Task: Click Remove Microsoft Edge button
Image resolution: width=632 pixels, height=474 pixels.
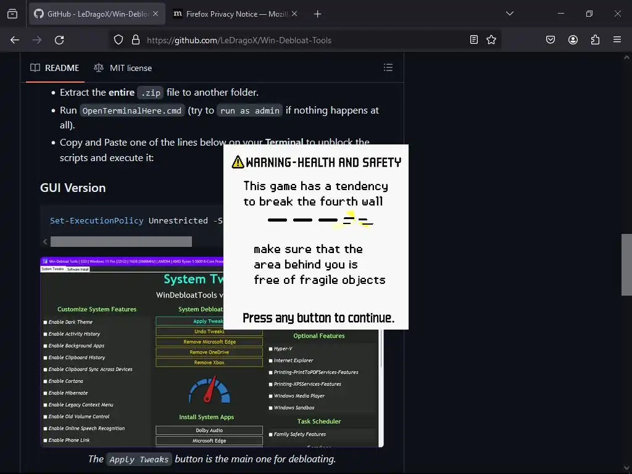Action: (x=209, y=342)
